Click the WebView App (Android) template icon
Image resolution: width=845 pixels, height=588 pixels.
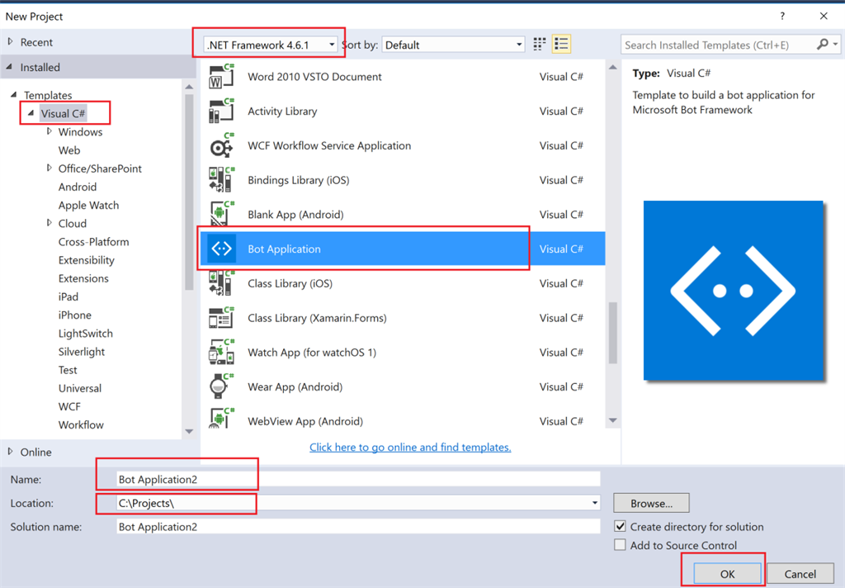click(221, 420)
